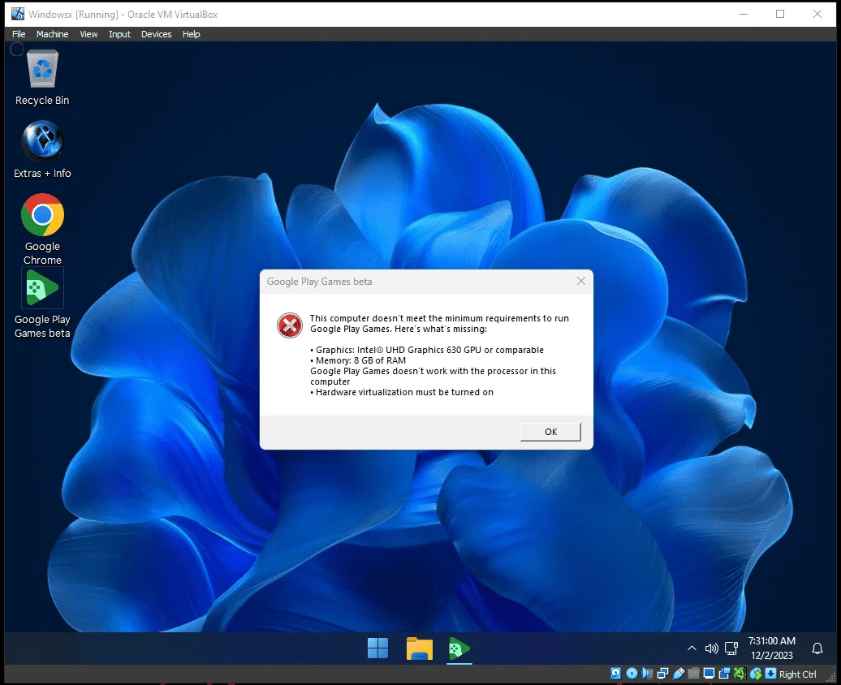Click the network adapters status icon

point(663,673)
